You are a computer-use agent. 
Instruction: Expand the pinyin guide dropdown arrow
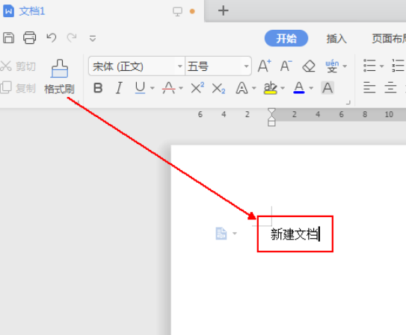[x=345, y=66]
